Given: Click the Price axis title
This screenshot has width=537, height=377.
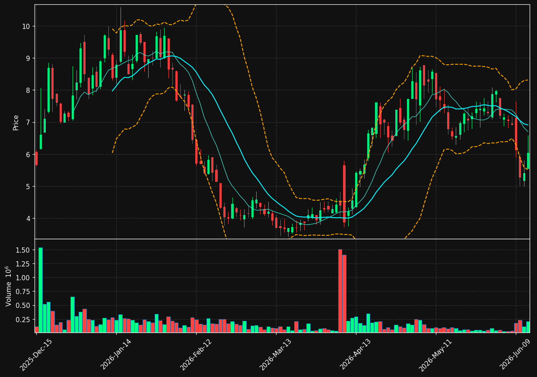Looking at the screenshot, I should pos(16,122).
